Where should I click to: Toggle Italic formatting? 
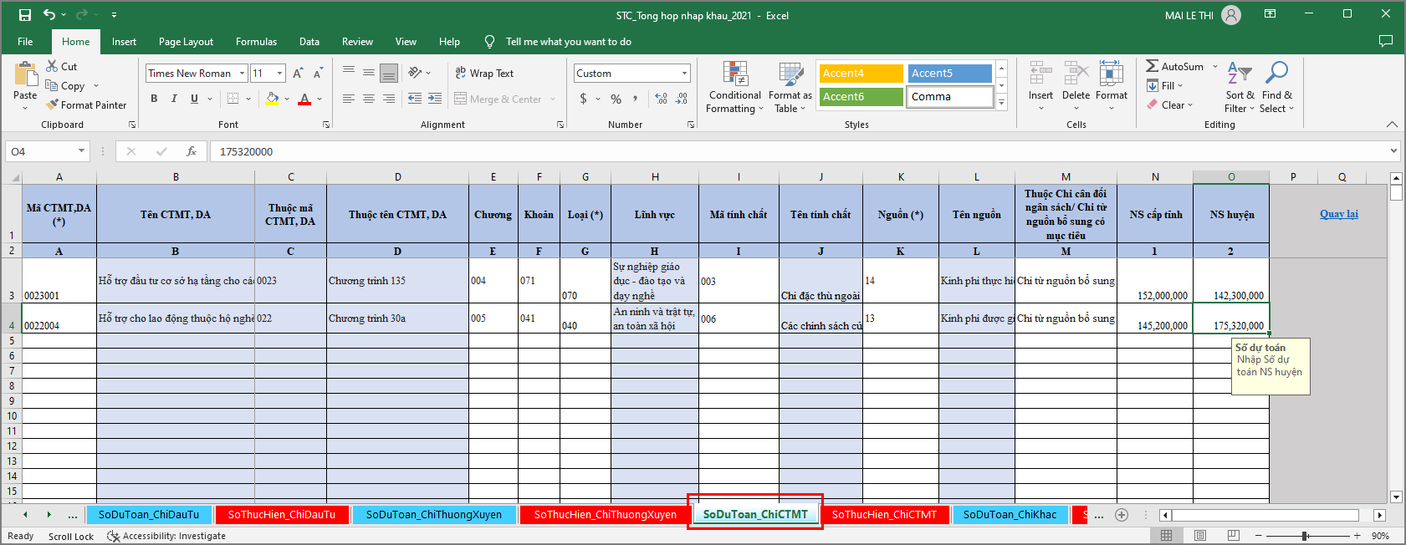pos(174,99)
